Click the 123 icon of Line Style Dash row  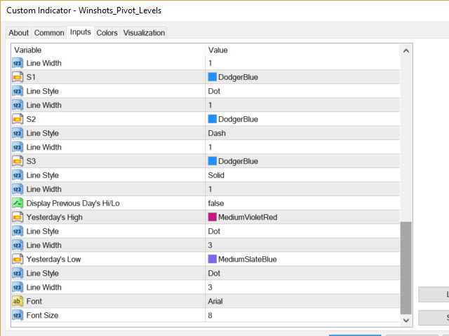[x=18, y=133]
